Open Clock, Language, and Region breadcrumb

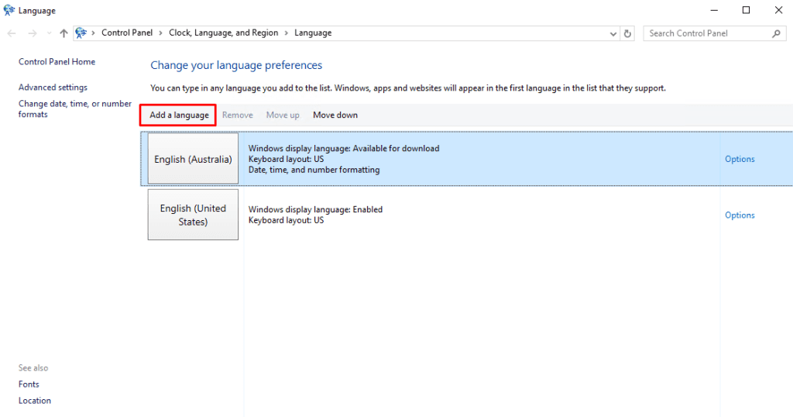(224, 33)
